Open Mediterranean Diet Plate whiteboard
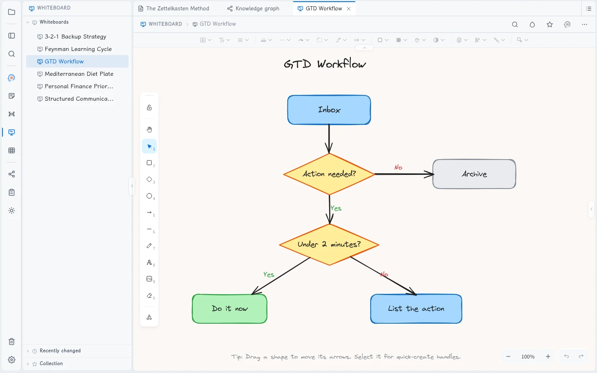 tap(77, 74)
